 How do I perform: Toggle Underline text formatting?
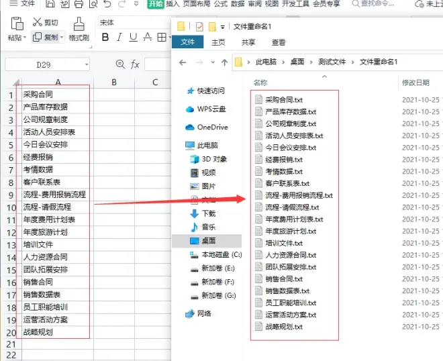point(133,38)
